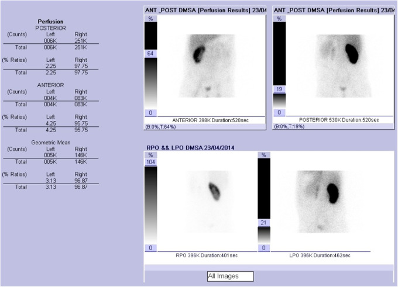Viewport: 398px width, 287px height.
Task: Click (% Ratios) label in the ANTERIOR section
Action: click(15, 117)
